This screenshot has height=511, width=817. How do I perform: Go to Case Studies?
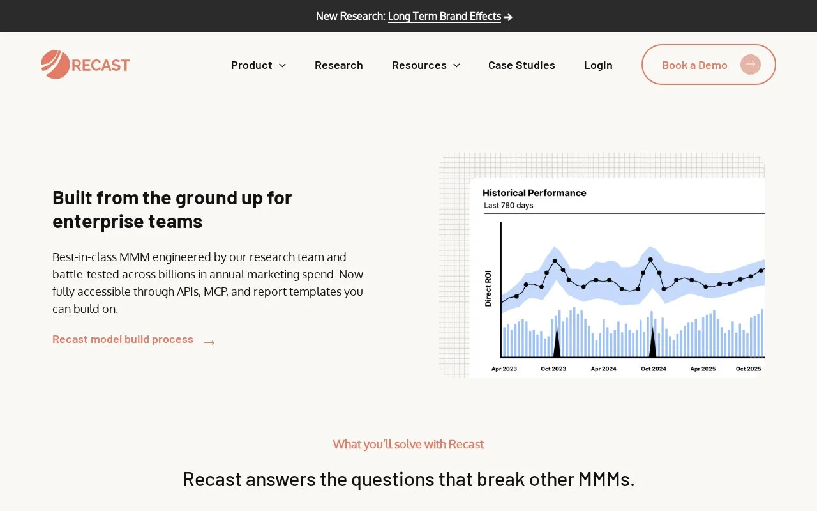click(521, 65)
